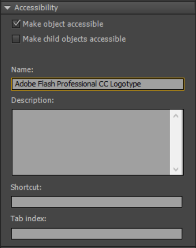Focus the Name input field
This screenshot has height=248, width=196.
[x=98, y=84]
